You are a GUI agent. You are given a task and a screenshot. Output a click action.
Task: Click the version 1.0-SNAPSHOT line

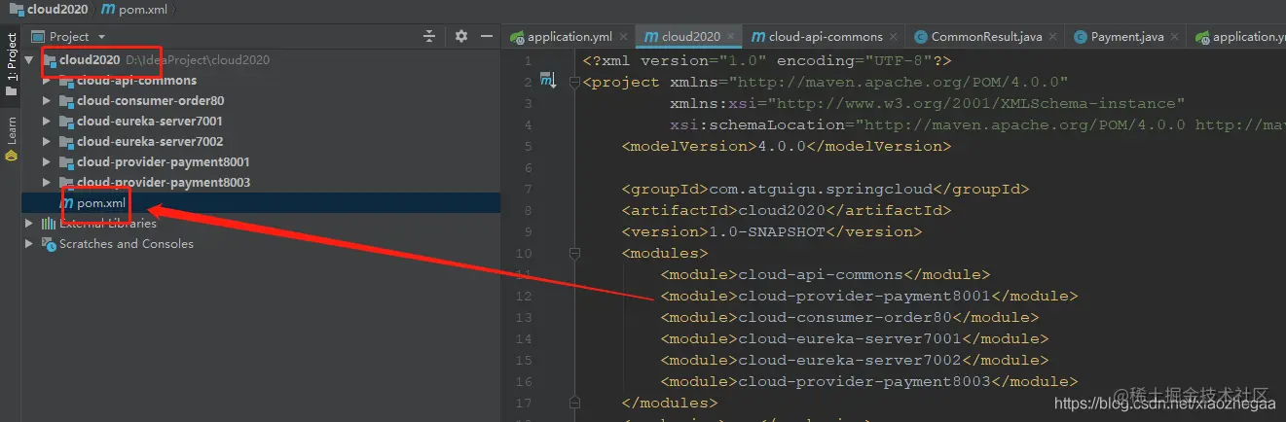tap(772, 231)
